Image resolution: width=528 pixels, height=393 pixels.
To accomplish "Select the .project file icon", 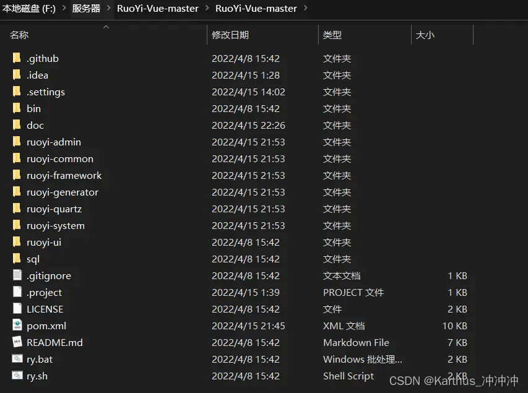I will click(x=17, y=292).
